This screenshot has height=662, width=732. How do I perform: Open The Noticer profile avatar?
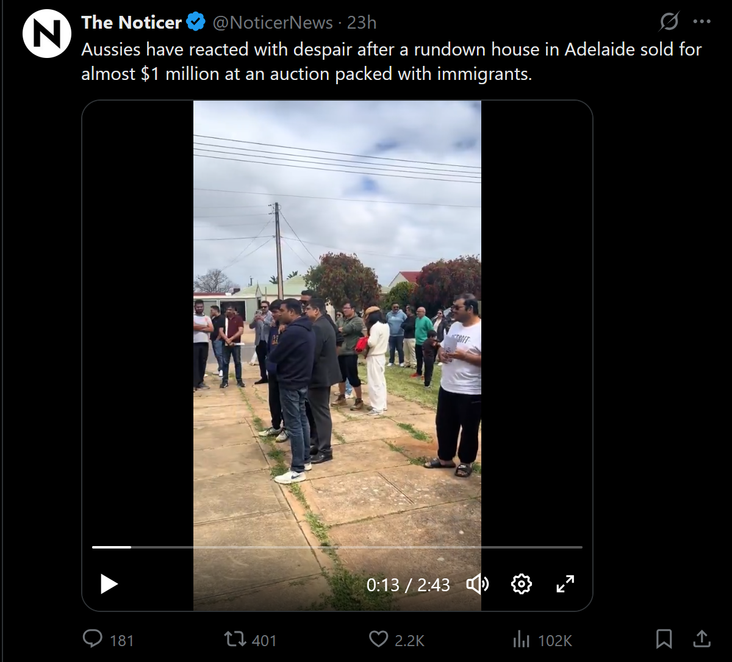click(x=47, y=34)
